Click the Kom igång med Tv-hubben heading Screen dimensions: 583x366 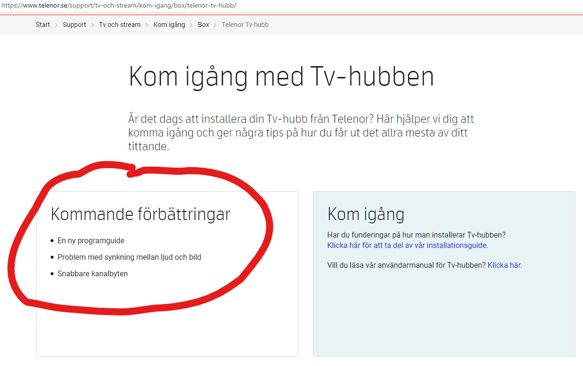point(281,77)
